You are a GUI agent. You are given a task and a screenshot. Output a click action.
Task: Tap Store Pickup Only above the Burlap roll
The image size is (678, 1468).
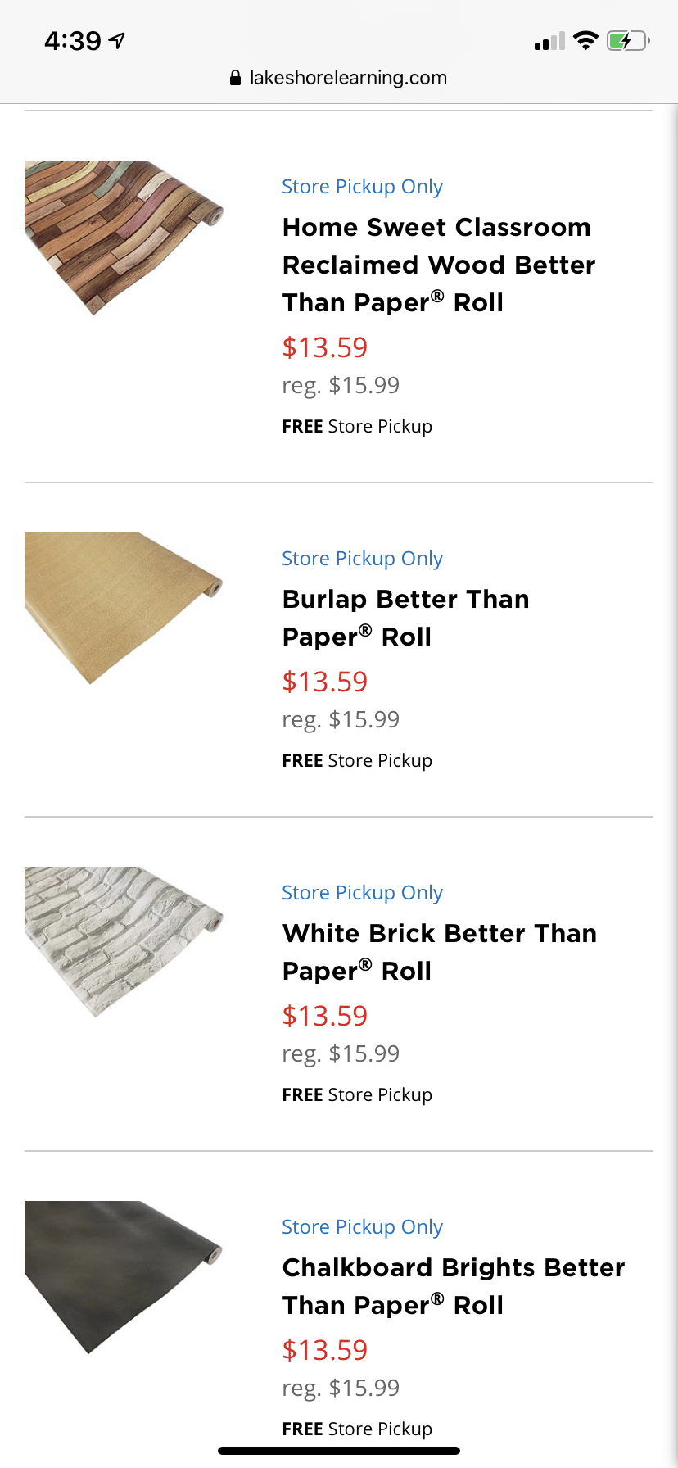click(x=362, y=559)
